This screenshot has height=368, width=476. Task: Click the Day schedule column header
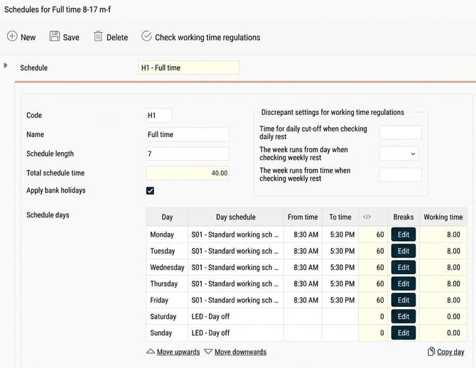point(236,217)
